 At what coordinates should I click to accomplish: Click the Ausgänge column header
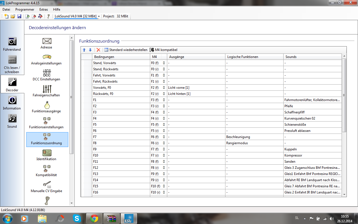tap(196, 57)
